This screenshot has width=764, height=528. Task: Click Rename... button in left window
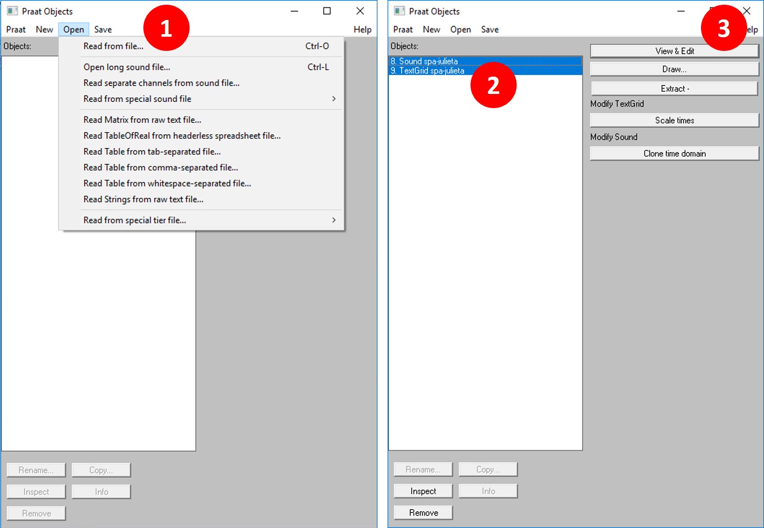(x=36, y=470)
